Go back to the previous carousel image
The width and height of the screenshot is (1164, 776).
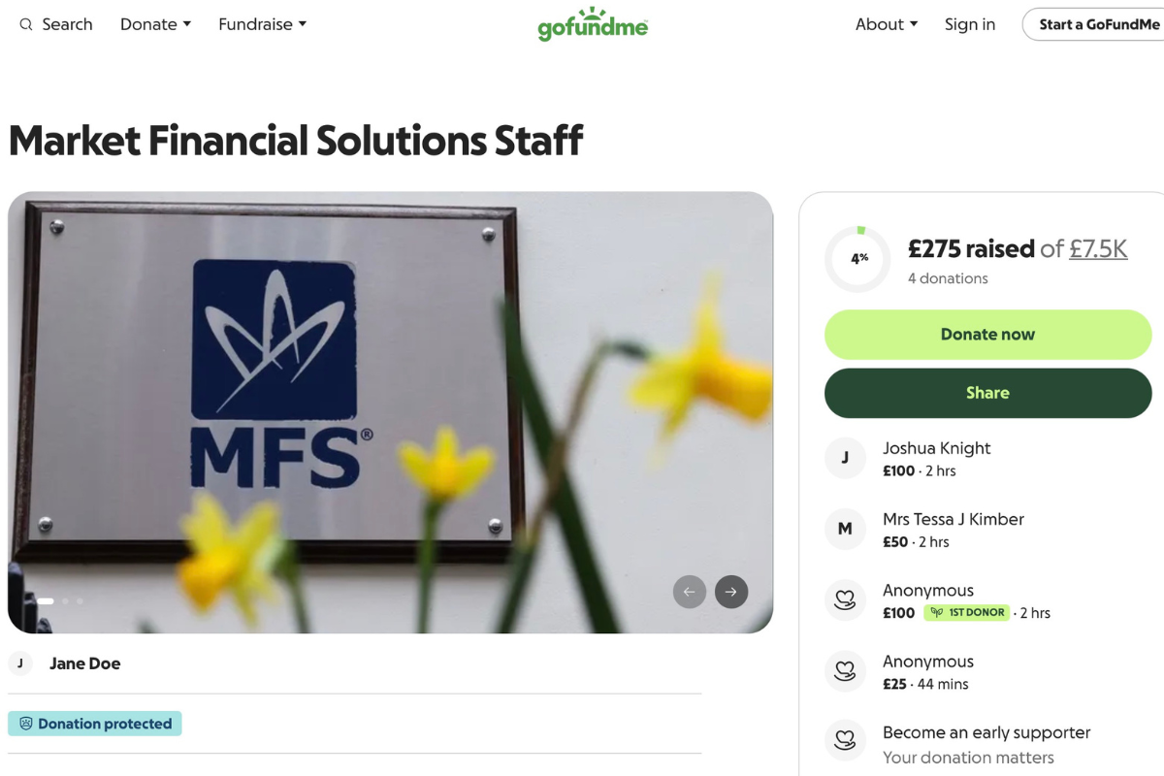[690, 592]
